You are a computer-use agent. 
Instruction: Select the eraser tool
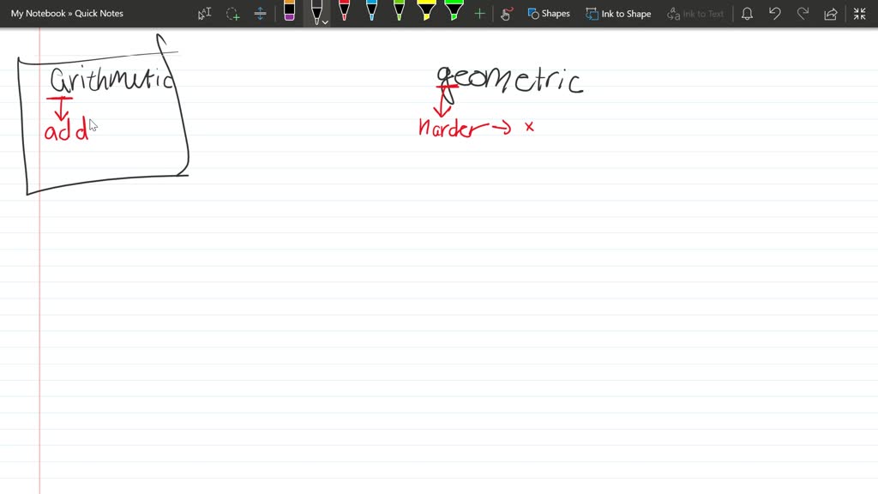pos(289,12)
